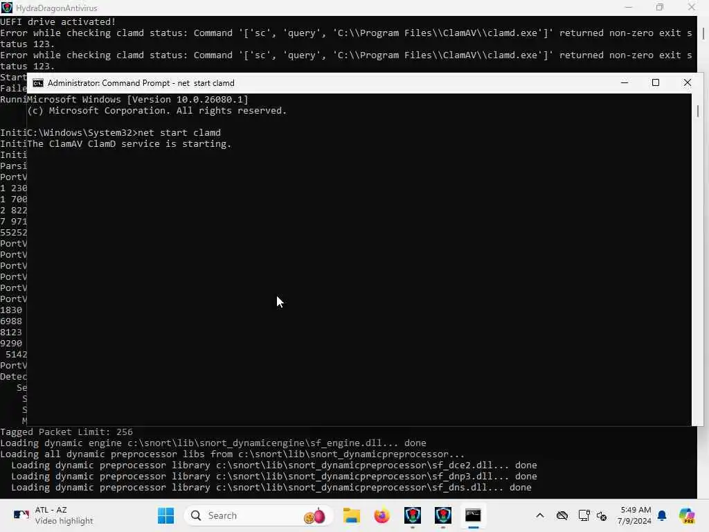Open the notification bell icon
This screenshot has width=709, height=532.
tap(662, 515)
